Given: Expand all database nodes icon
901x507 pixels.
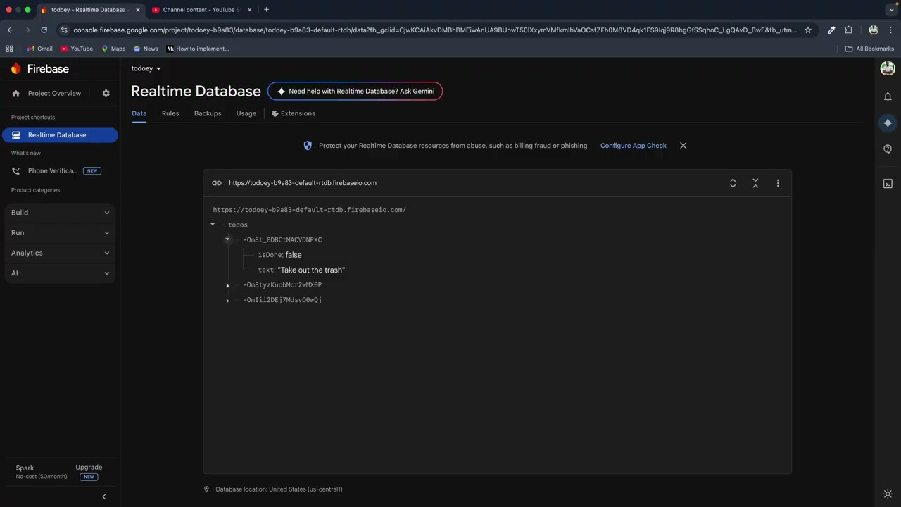Looking at the screenshot, I should click(733, 183).
